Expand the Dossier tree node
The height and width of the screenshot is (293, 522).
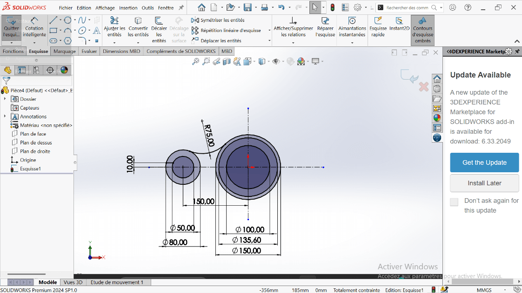[x=5, y=99]
